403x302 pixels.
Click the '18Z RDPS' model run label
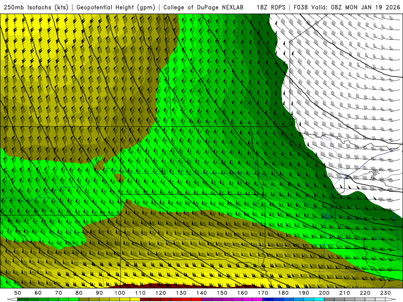(x=271, y=7)
